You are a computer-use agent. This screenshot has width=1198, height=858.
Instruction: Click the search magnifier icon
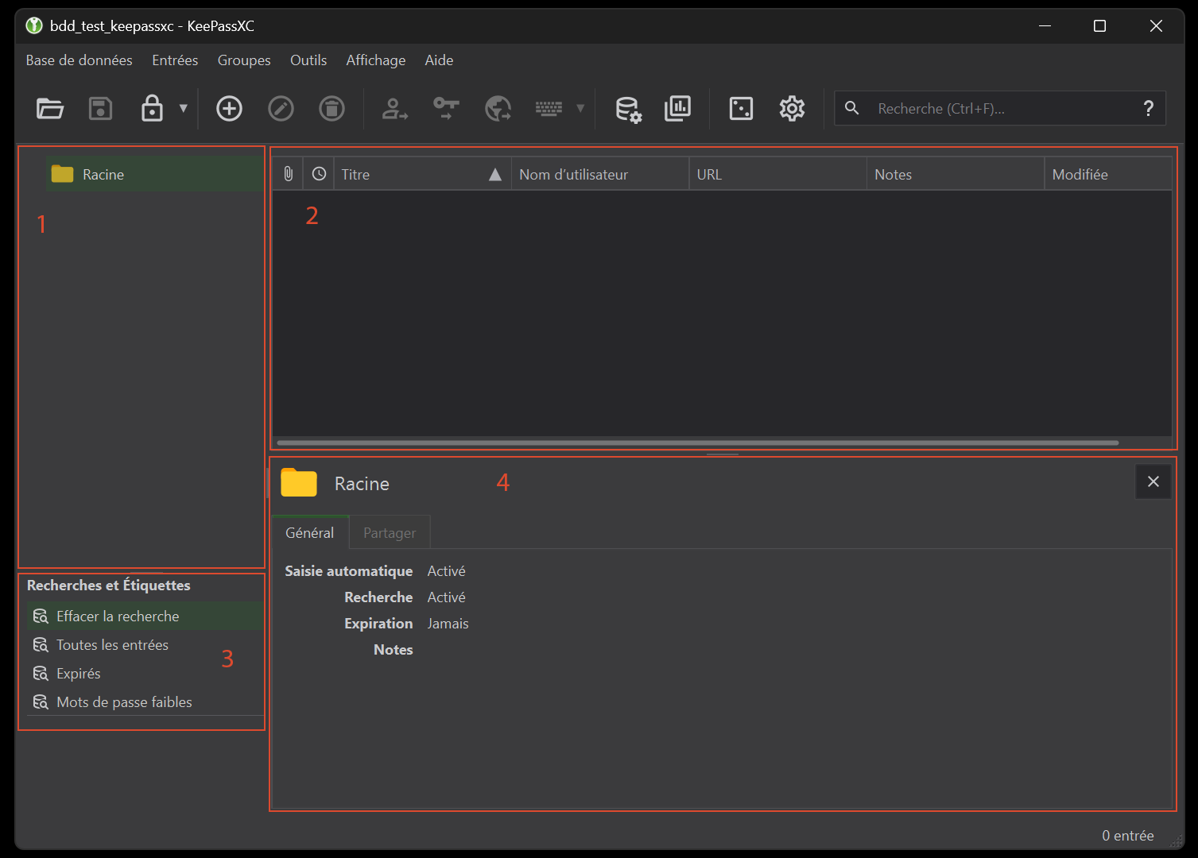coord(851,107)
